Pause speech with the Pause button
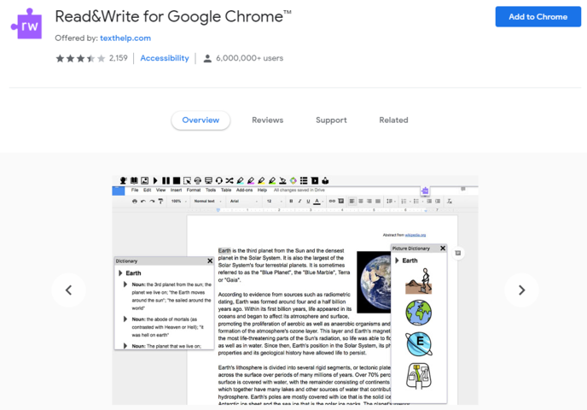Screen dimensions: 587x410 tap(166, 180)
